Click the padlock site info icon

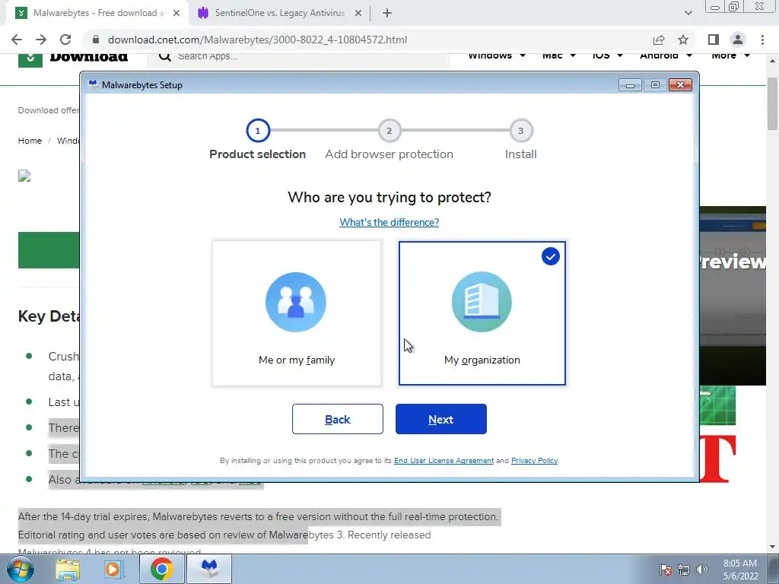pyautogui.click(x=96, y=40)
